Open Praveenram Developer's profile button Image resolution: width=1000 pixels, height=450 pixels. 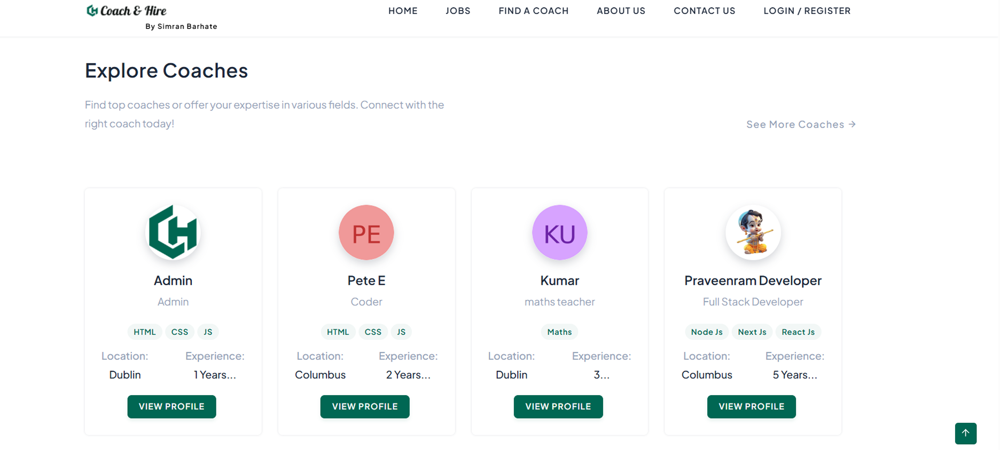(751, 406)
